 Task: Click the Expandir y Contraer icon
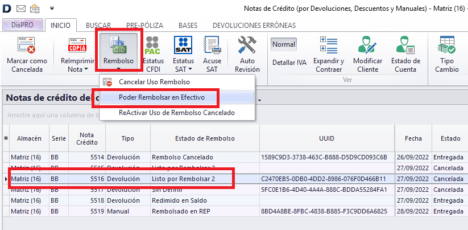pyautogui.click(x=329, y=45)
